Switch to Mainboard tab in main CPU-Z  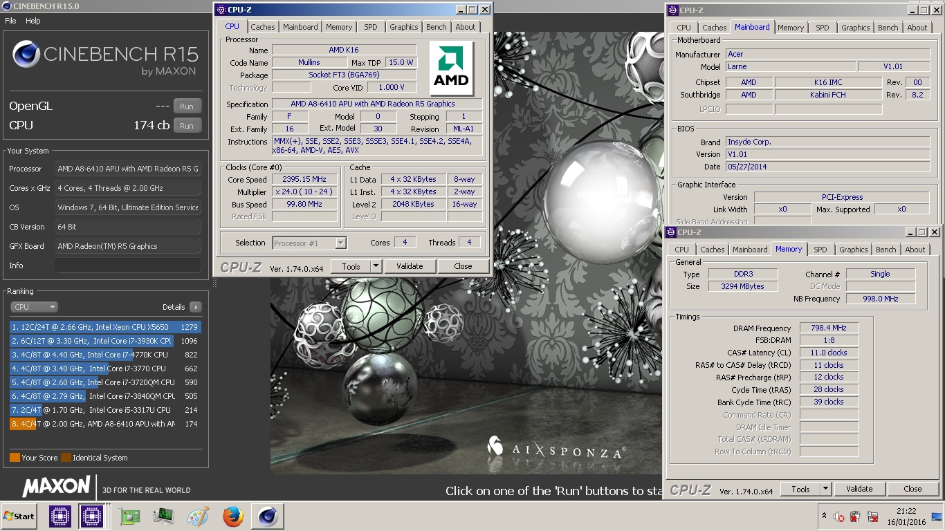point(300,27)
